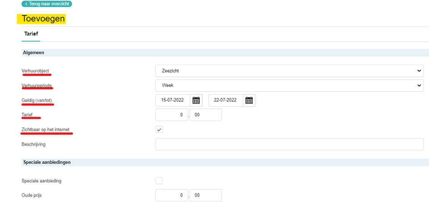Focus the Tarief whole-number field
The height and width of the screenshot is (213, 429).
pyautogui.click(x=172, y=115)
